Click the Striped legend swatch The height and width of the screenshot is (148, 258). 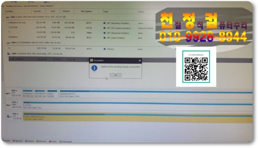click(x=26, y=141)
